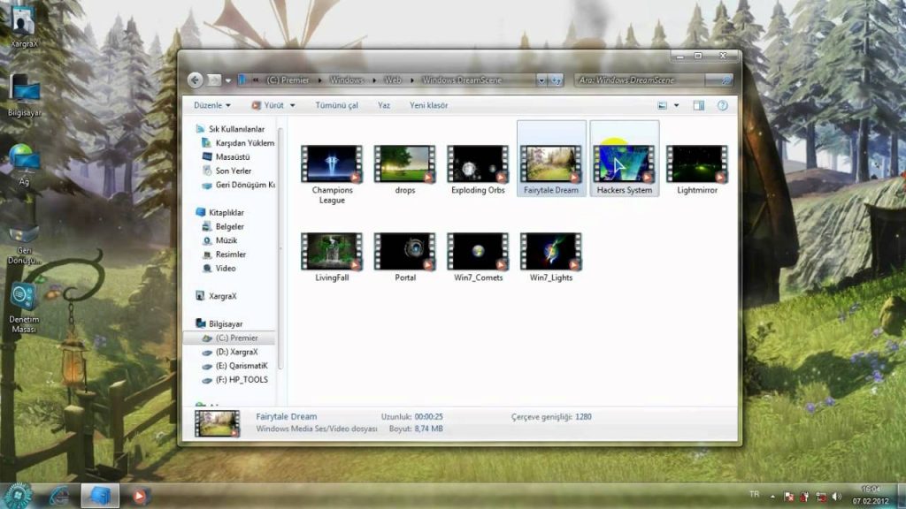The width and height of the screenshot is (906, 509).
Task: Open the Müzik library in sidebar
Action: click(226, 240)
